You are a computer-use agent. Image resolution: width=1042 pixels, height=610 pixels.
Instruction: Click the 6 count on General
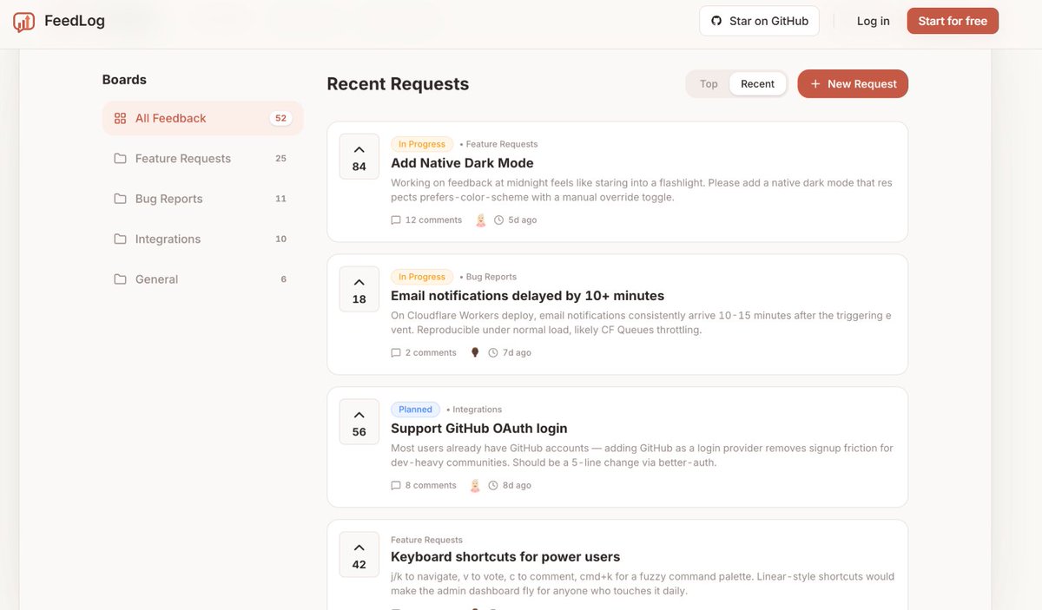283,279
